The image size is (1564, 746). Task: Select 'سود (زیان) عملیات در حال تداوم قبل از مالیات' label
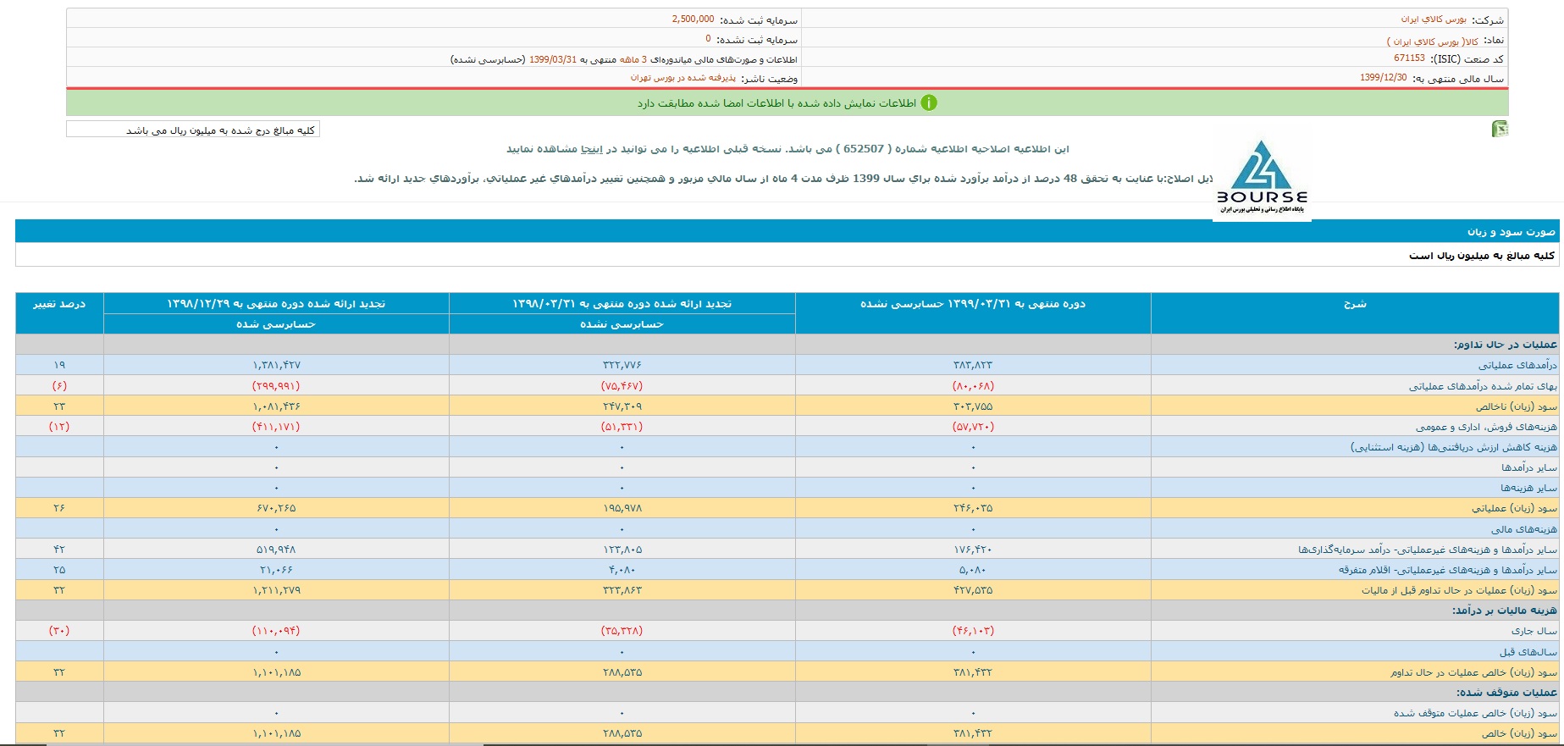coord(1460,590)
